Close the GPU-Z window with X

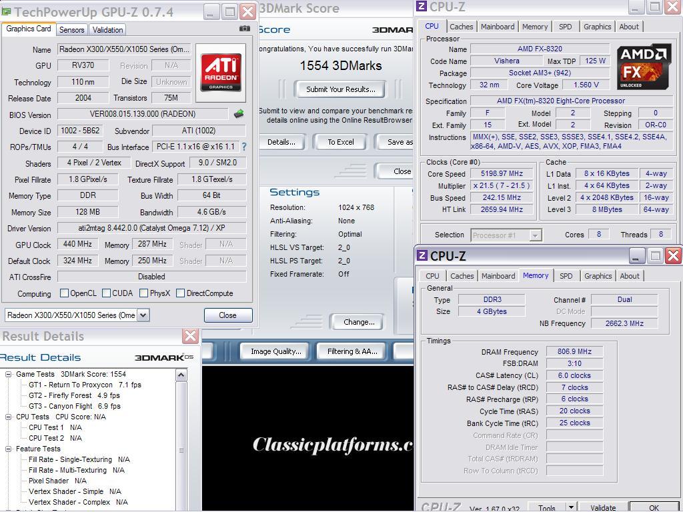[248, 12]
